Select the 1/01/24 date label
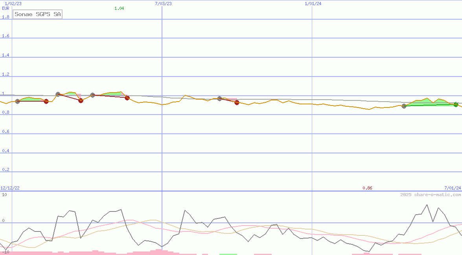Screen dimensions: 462x255 pyautogui.click(x=313, y=4)
